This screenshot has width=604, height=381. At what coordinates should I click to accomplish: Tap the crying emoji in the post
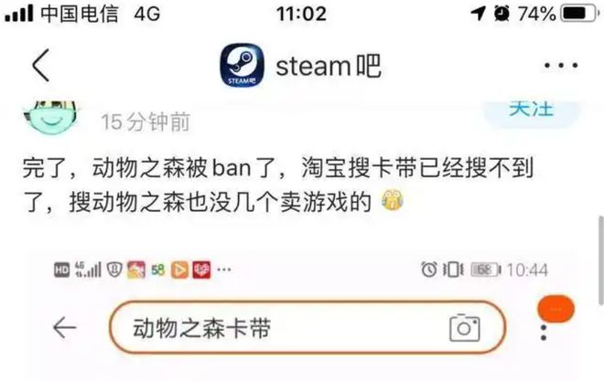pyautogui.click(x=392, y=199)
